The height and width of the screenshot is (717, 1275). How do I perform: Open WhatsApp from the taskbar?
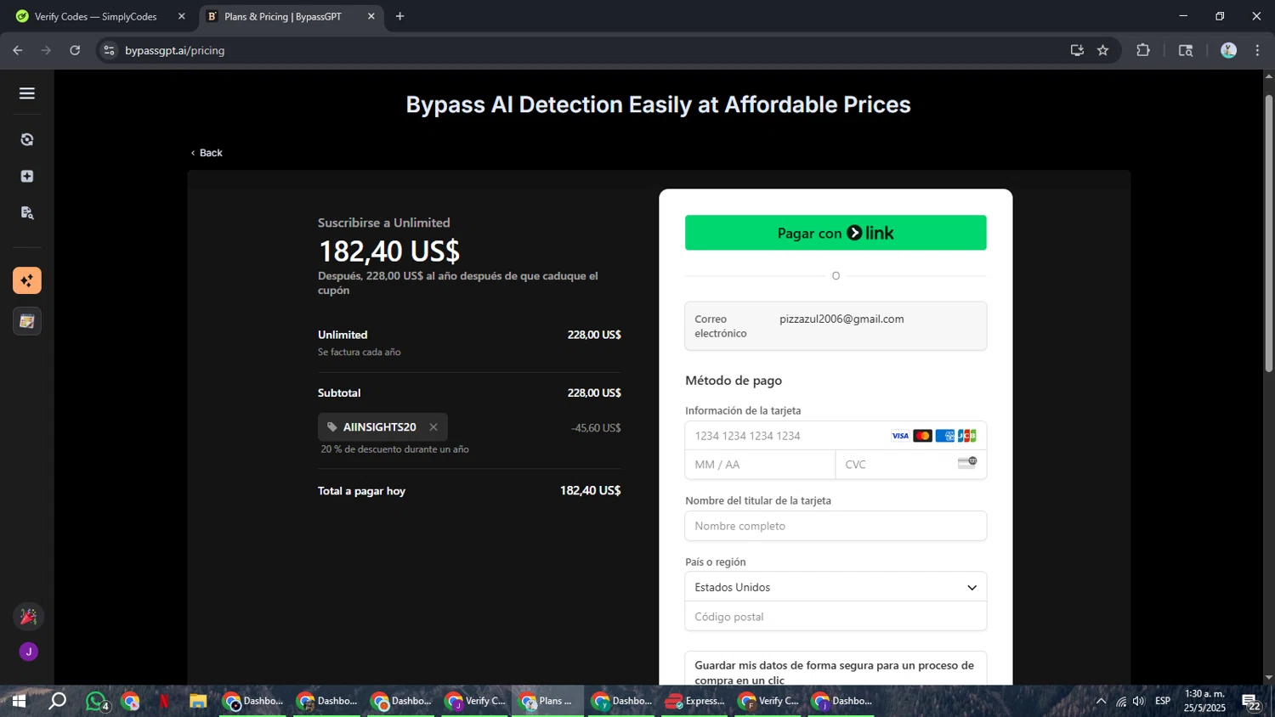tap(96, 701)
